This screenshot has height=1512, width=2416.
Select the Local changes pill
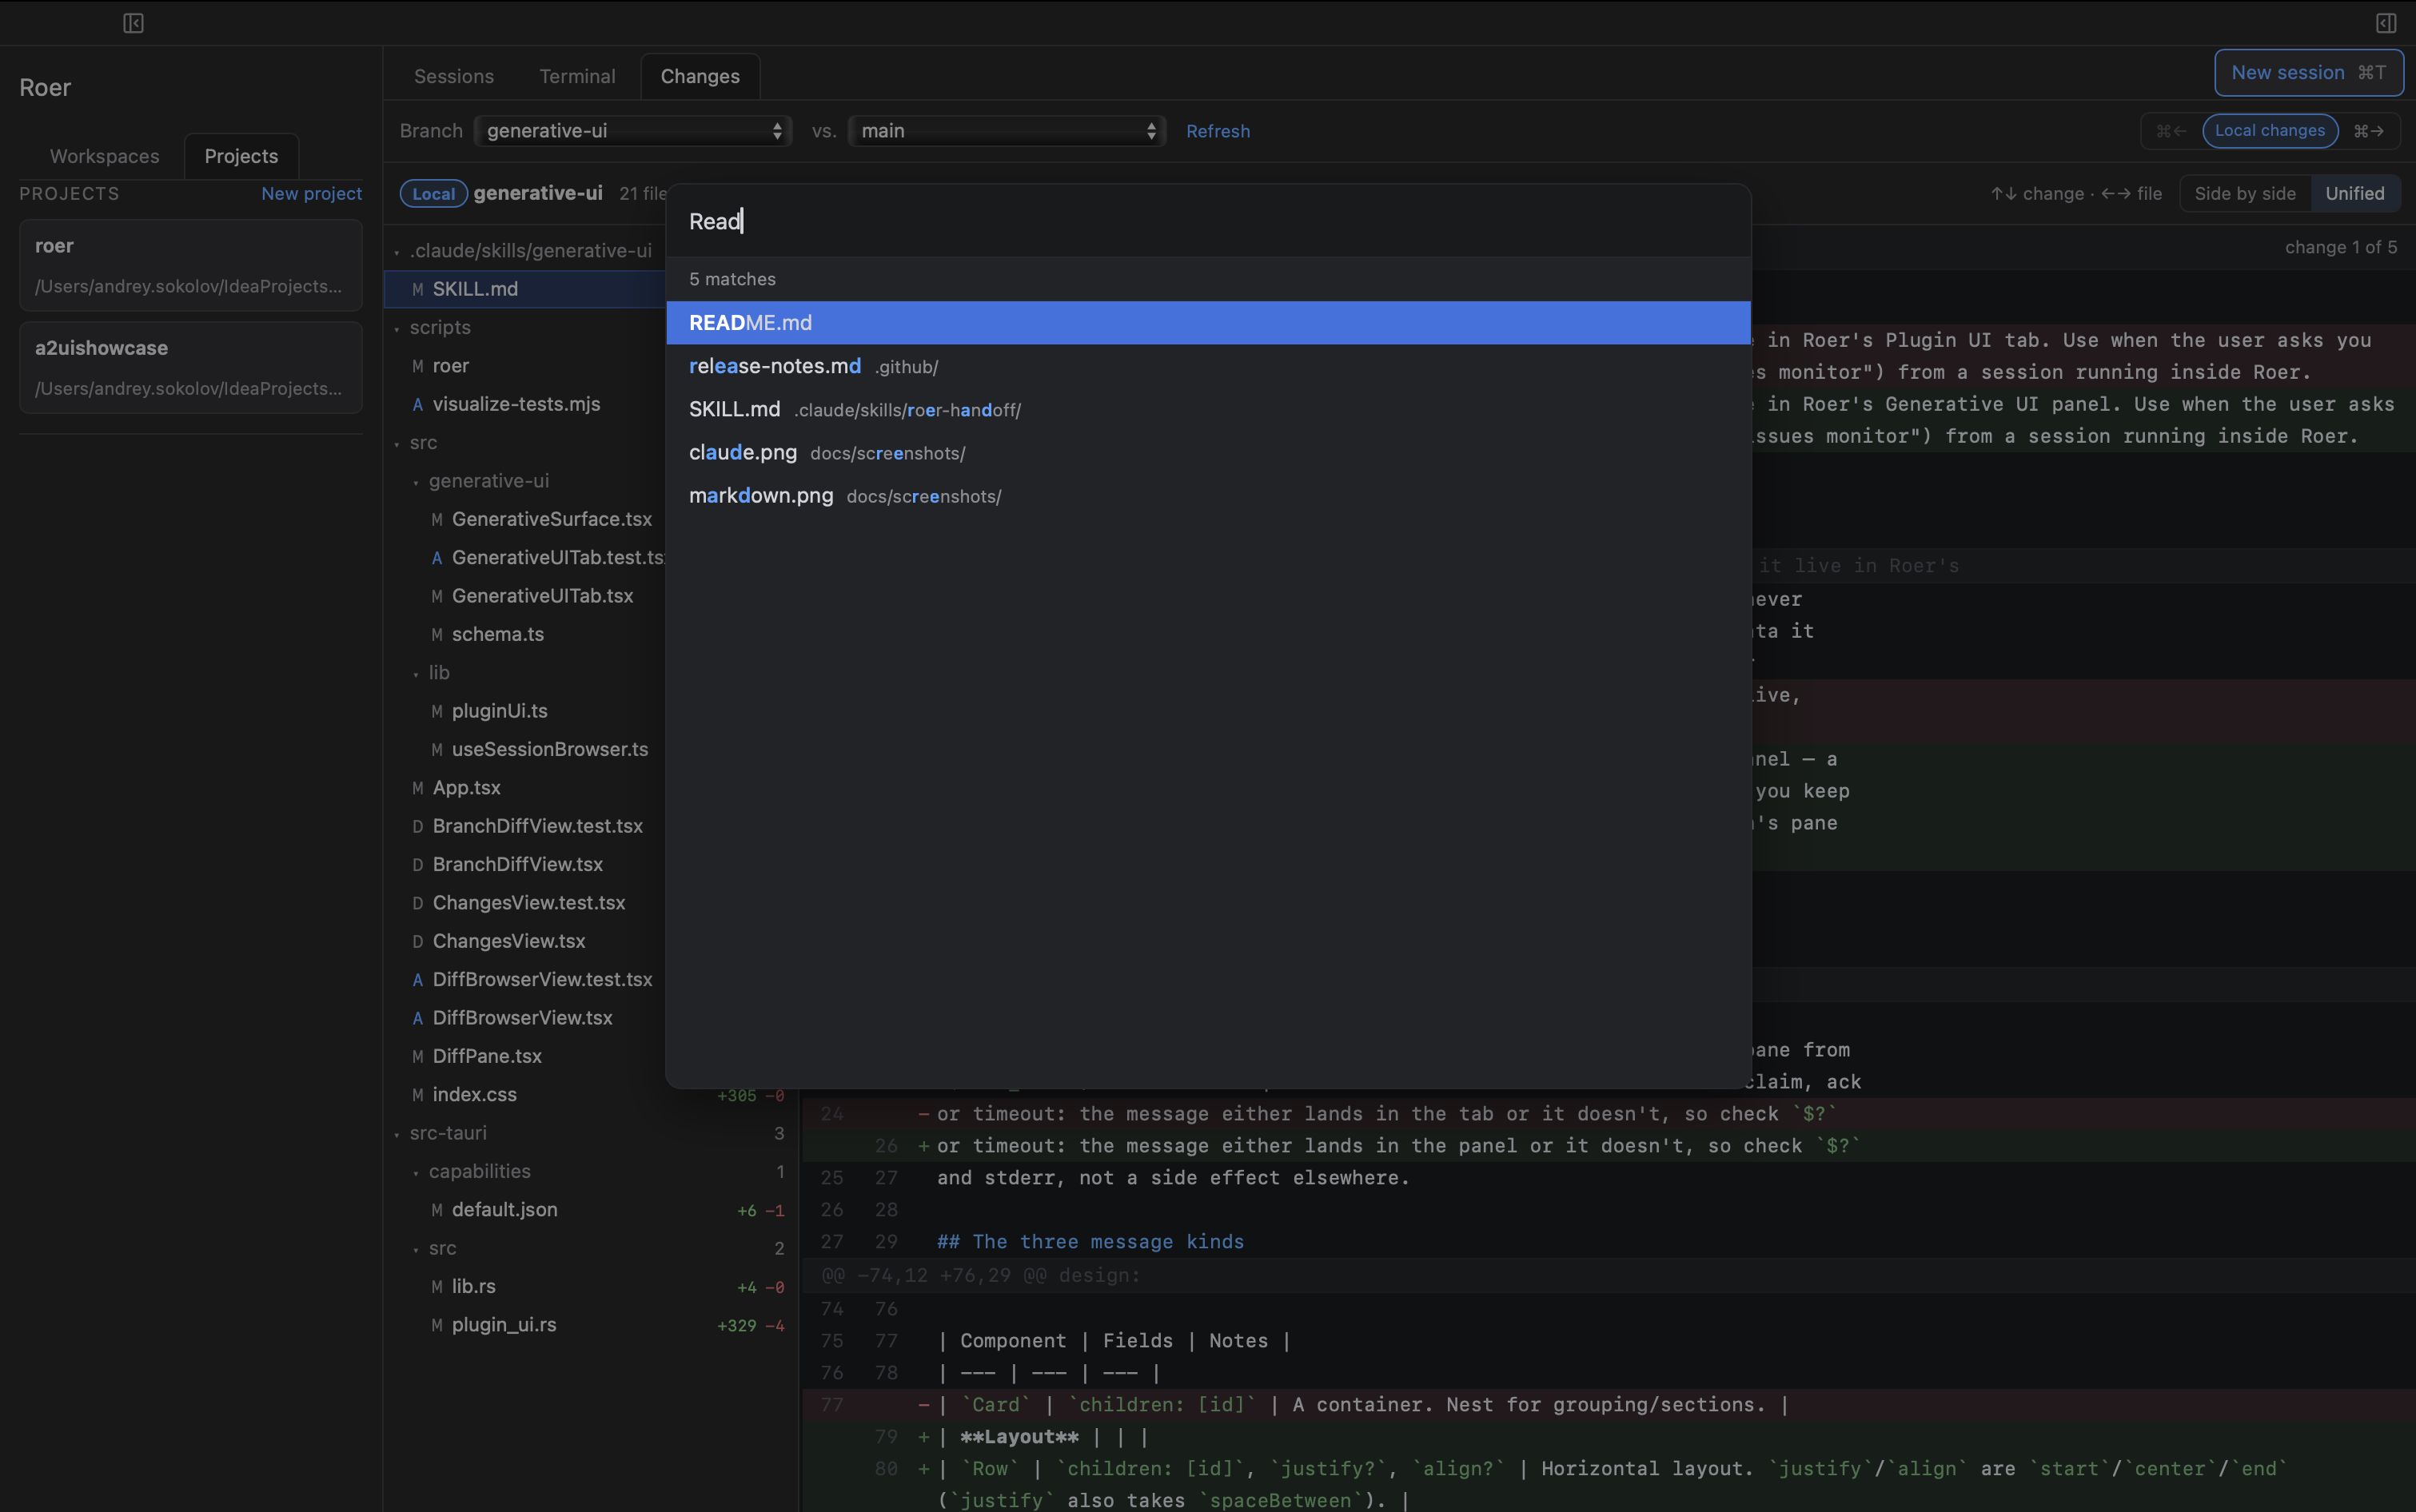[2269, 131]
